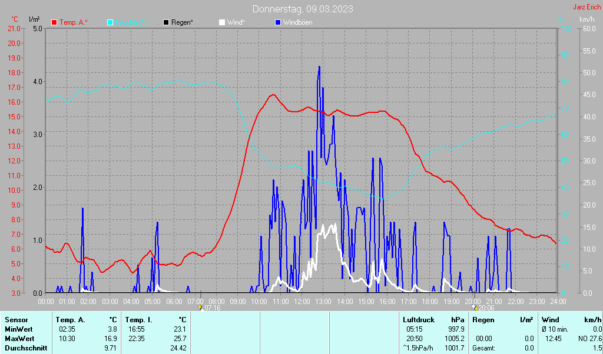Screen dimensions: 603x354
Task: Click the Durchschnitt row label
Action: 26,348
